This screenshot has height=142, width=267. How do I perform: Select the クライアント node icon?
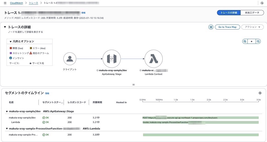(70, 59)
